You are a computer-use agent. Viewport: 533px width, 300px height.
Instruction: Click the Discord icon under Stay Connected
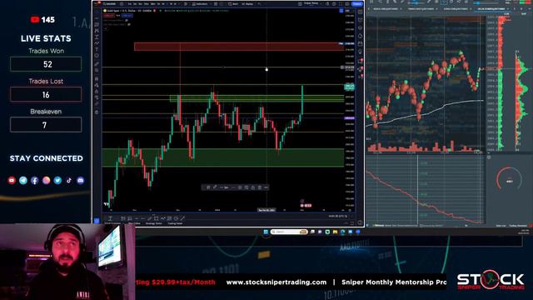[x=80, y=180]
